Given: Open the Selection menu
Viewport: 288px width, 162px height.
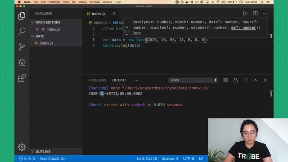Looking at the screenshot, I should [x=54, y=2].
